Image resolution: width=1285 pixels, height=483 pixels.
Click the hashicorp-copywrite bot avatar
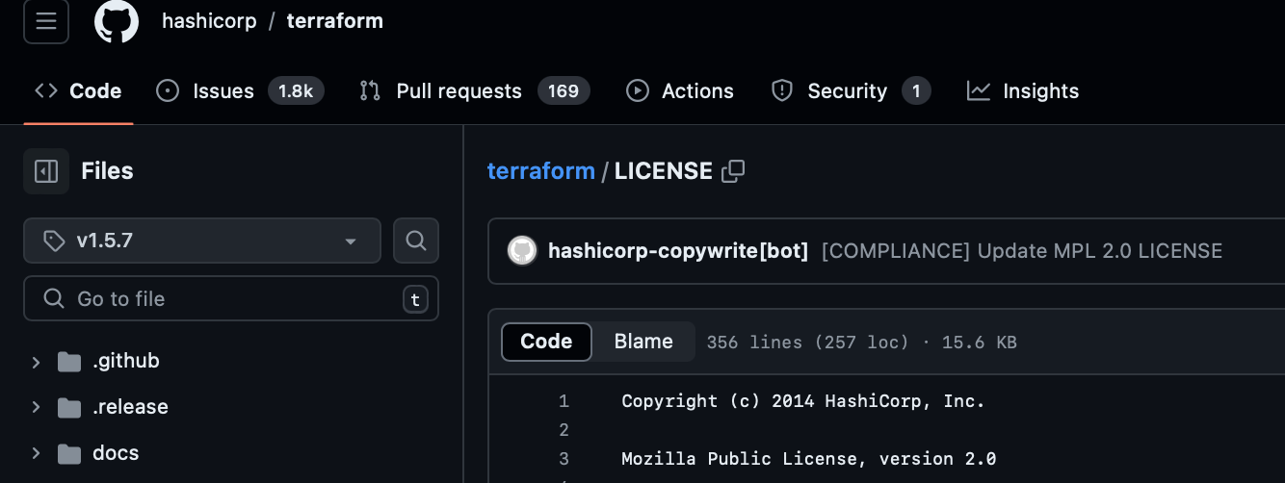(x=522, y=251)
